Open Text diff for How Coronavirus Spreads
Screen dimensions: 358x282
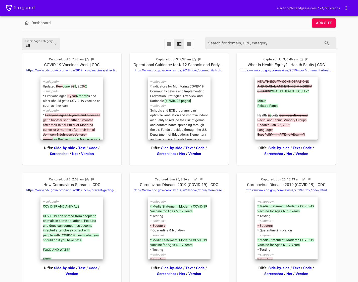coord(82,268)
